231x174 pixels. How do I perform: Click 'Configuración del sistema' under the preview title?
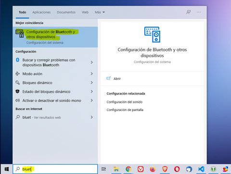click(x=152, y=62)
